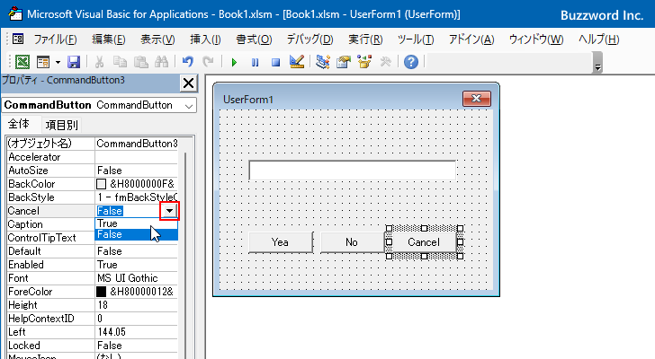Select the (オブジェクト名) property value field
The image size is (655, 359).
(137, 144)
